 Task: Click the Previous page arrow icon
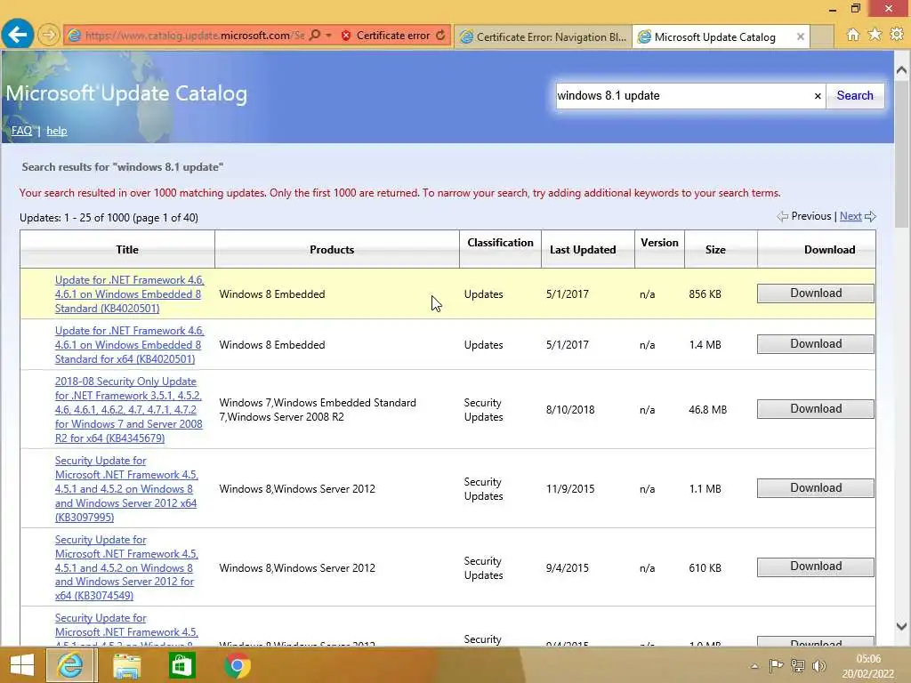point(783,217)
